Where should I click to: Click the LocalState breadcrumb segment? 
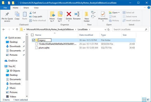pyautogui.click(x=83, y=29)
